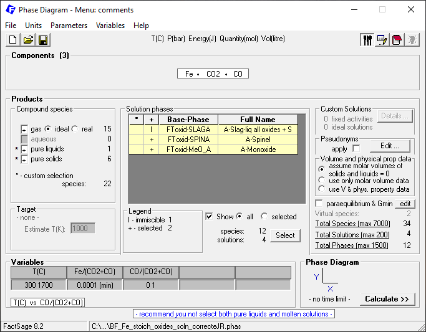Click the grayed lightbulb toolbar icon
Screen dimensions: 426x332
click(x=412, y=40)
